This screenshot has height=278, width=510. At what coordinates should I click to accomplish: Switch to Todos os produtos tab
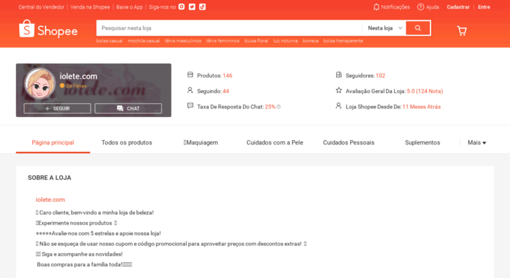coord(127,143)
